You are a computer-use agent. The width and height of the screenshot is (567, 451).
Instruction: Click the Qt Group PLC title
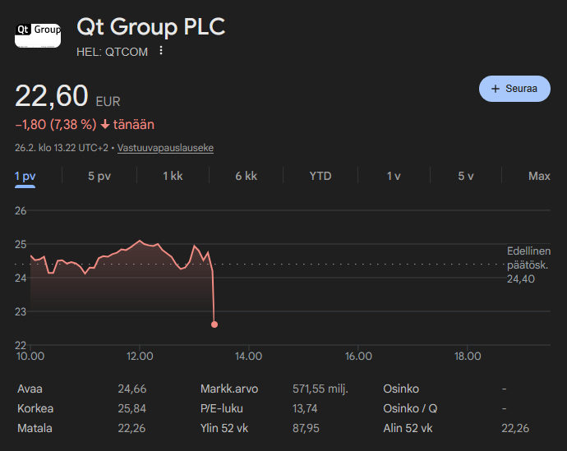click(x=151, y=27)
